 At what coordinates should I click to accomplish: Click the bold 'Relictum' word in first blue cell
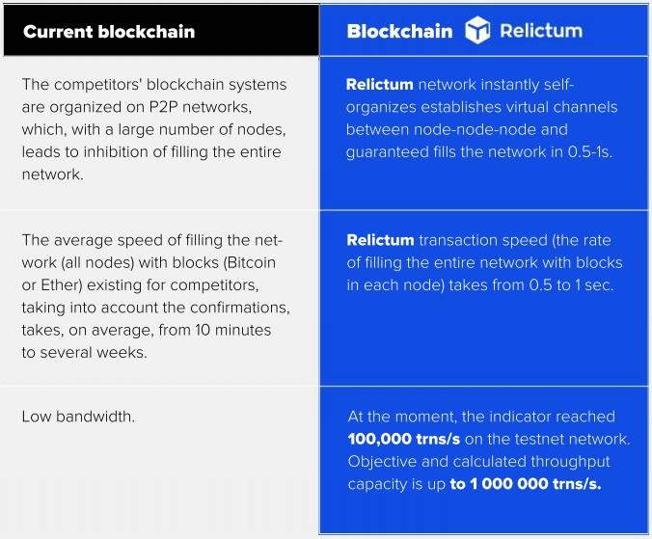(x=380, y=84)
